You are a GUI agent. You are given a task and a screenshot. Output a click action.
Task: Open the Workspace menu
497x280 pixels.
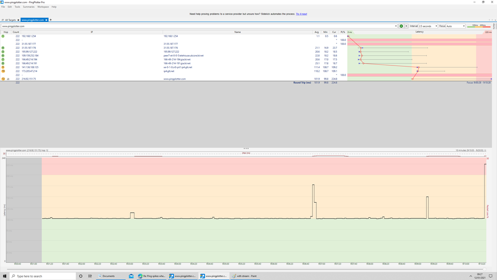pyautogui.click(x=43, y=7)
